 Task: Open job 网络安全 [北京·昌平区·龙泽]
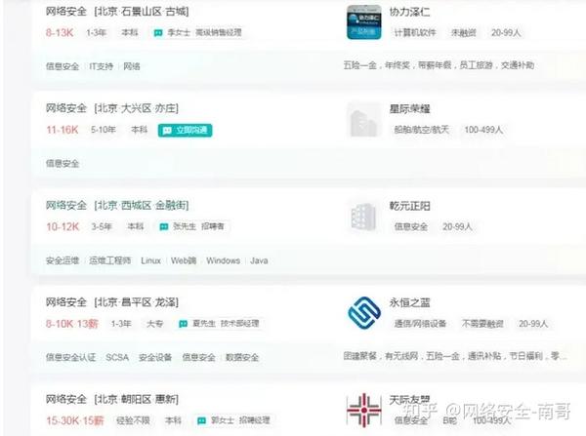[x=112, y=301]
